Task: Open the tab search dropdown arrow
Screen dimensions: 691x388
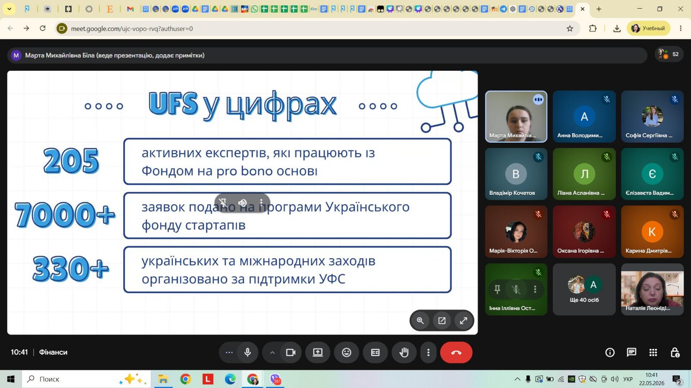Action: (x=9, y=9)
